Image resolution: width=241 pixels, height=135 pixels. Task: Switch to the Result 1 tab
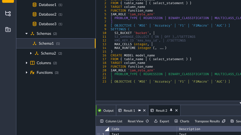click(x=132, y=111)
